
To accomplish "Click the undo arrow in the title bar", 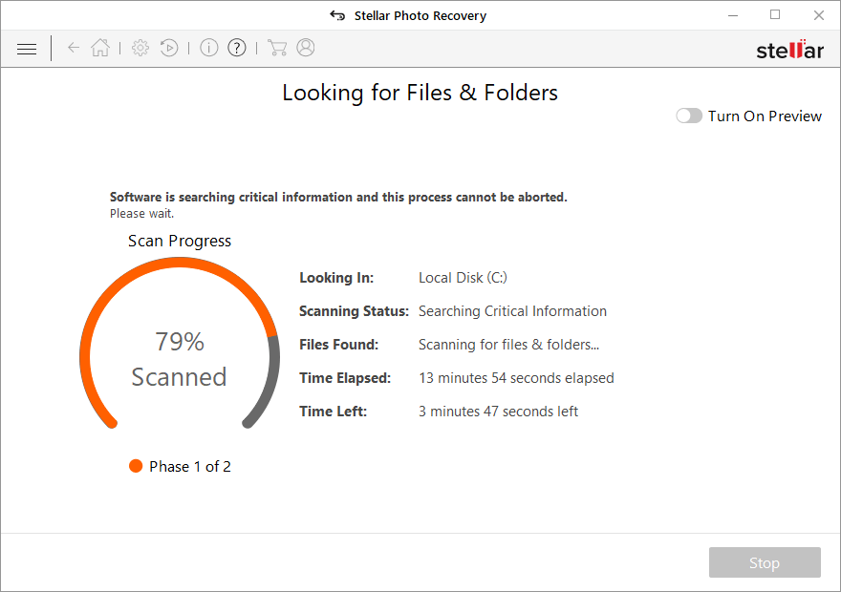I will pyautogui.click(x=336, y=14).
